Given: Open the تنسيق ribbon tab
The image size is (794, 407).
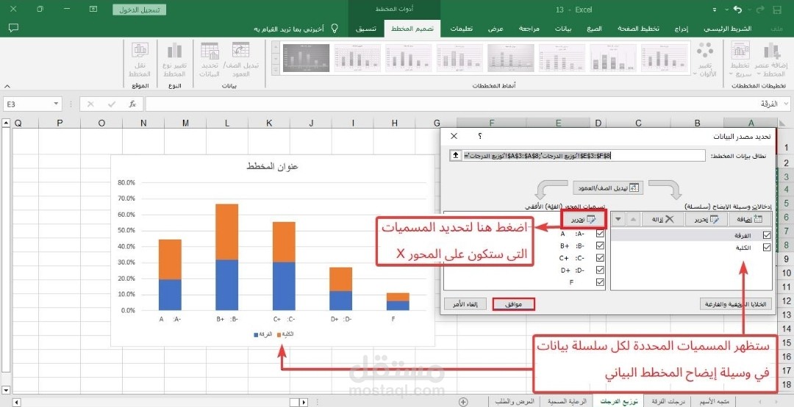Looking at the screenshot, I should coord(365,29).
